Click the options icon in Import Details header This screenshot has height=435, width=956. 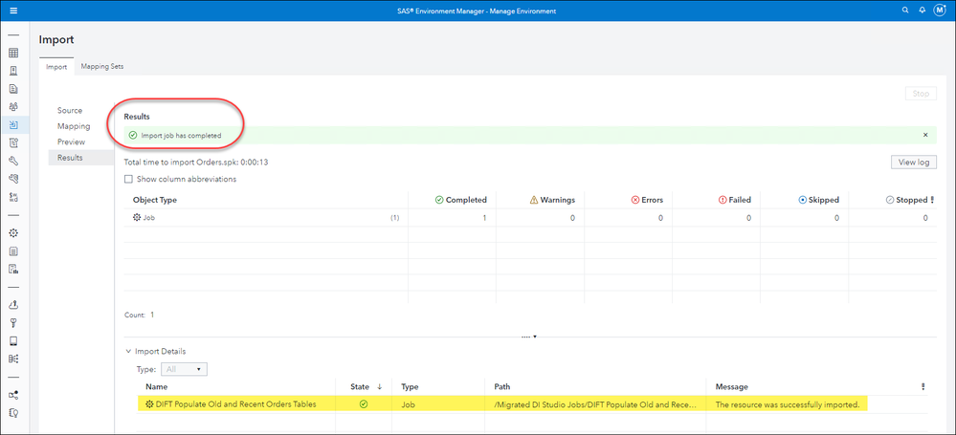pyautogui.click(x=923, y=386)
